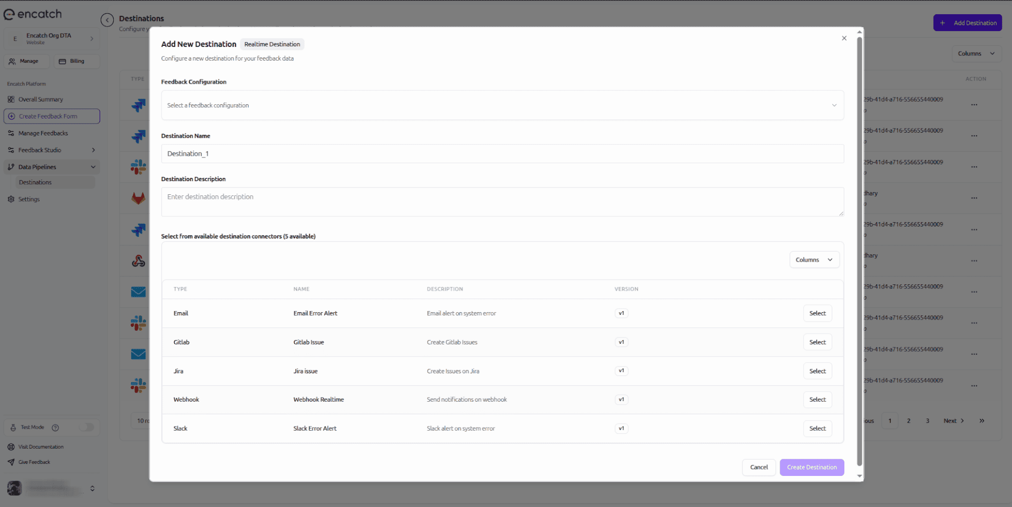This screenshot has width=1012, height=507.
Task: Enable the Test Mode toggle
Action: (87, 428)
